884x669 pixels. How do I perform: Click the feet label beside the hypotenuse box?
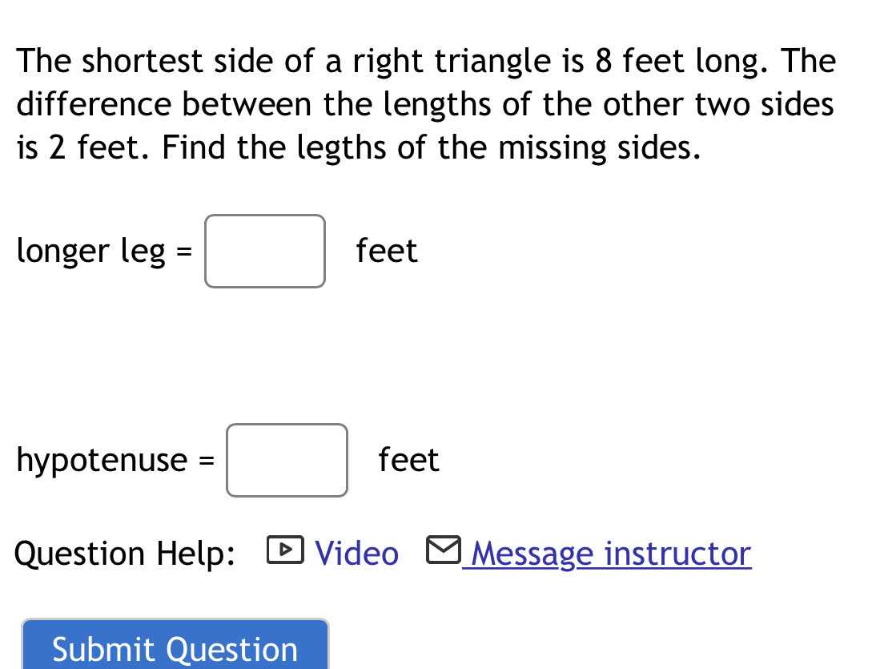point(408,460)
